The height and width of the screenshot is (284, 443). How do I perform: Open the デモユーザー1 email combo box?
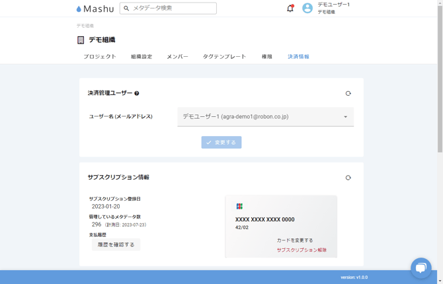click(258, 117)
